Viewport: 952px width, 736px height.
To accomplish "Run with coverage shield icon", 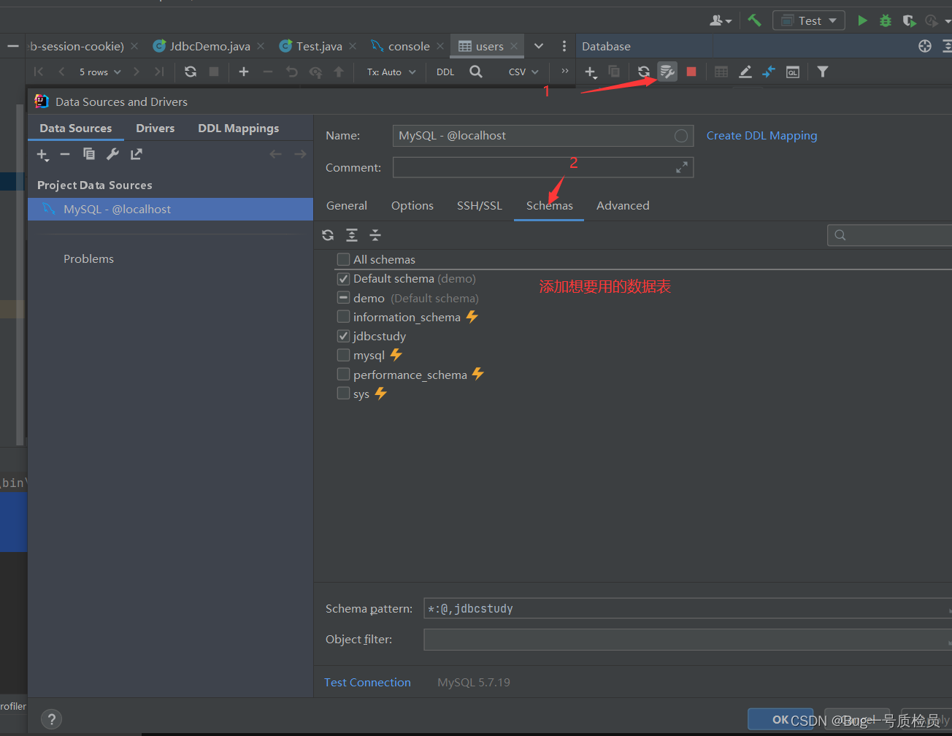I will coord(909,20).
